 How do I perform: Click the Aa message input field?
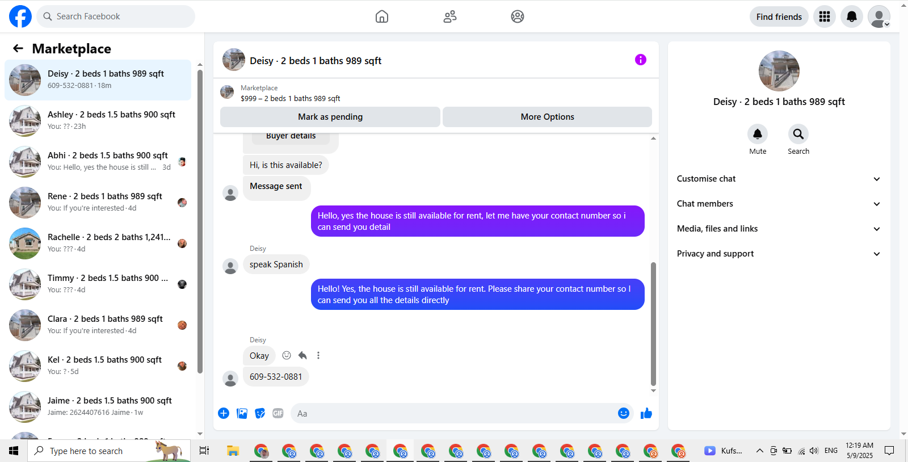[453, 413]
